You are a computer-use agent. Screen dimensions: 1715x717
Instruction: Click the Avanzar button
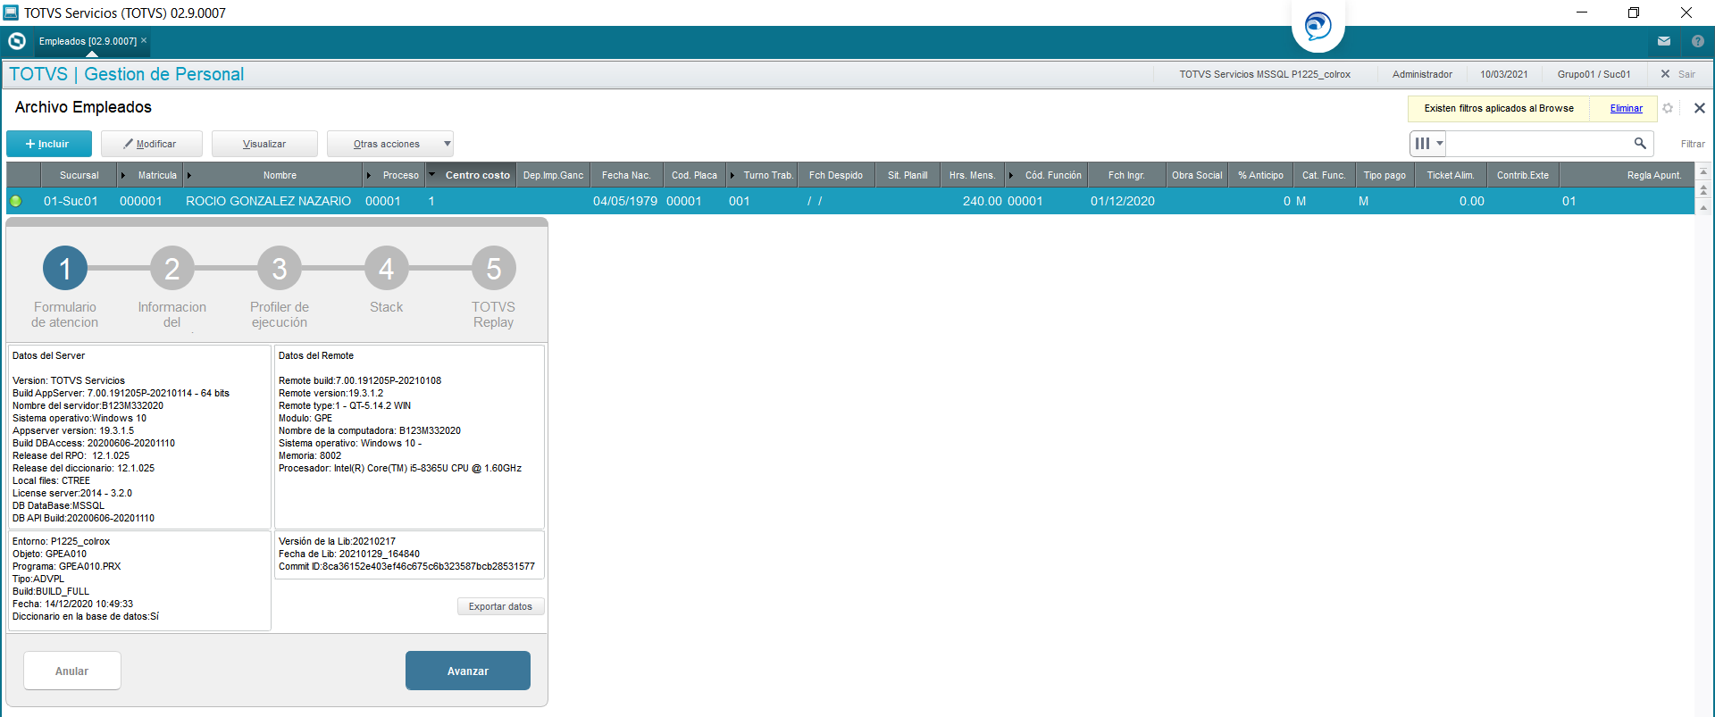coord(468,671)
